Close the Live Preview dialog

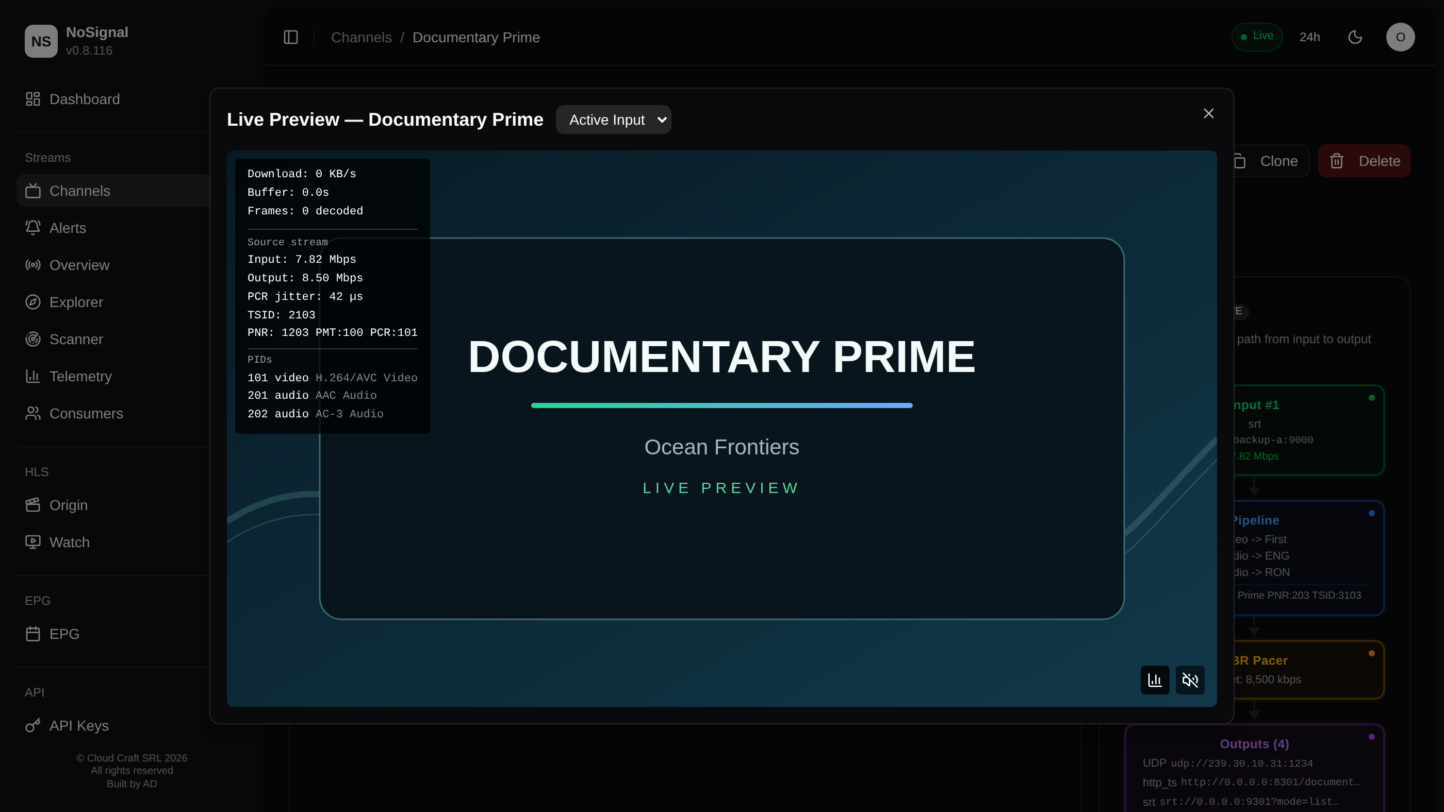click(x=1208, y=114)
